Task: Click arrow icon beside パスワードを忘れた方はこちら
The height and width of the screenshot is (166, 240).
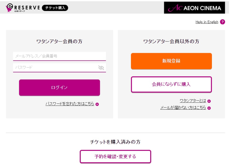Action: [x=97, y=104]
